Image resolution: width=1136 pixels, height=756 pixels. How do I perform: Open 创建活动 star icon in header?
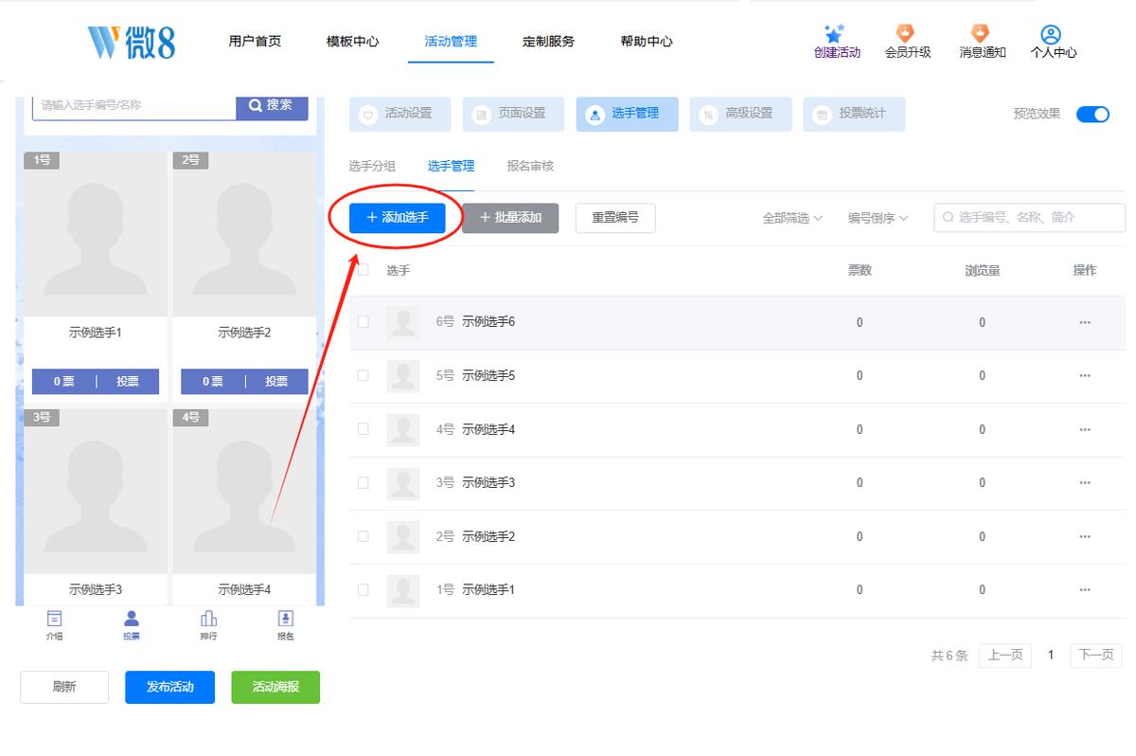[x=834, y=34]
